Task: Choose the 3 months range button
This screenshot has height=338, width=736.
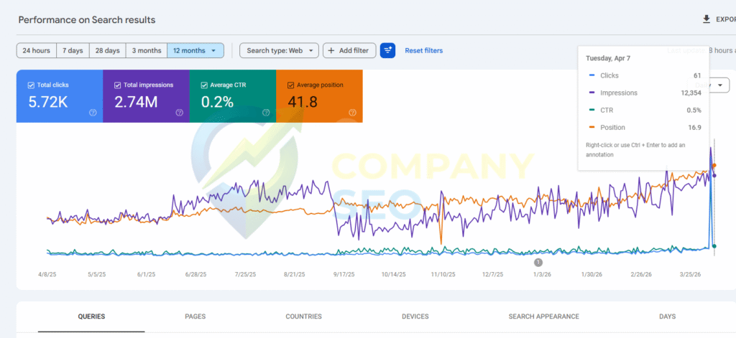Action: (x=146, y=50)
